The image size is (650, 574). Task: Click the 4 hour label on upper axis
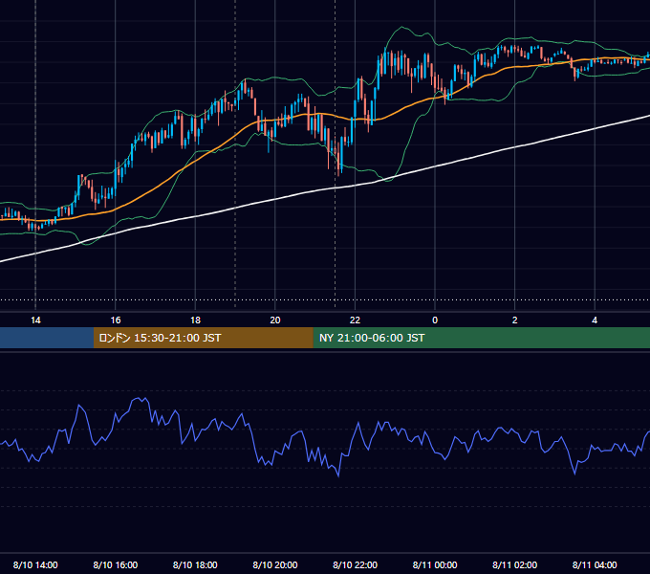pos(595,320)
